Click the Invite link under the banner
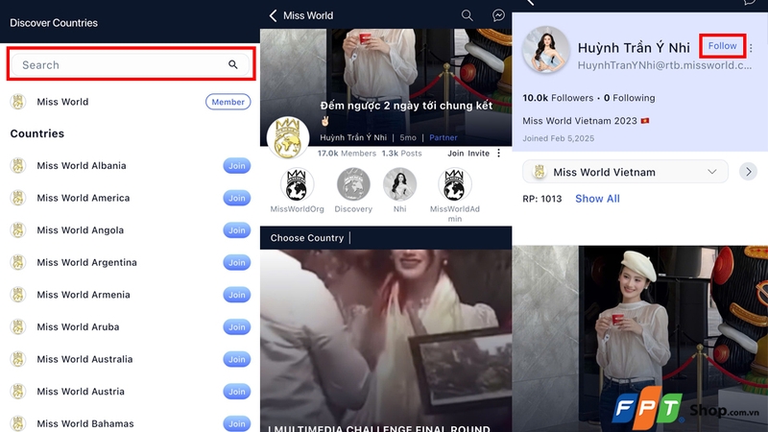Image resolution: width=768 pixels, height=432 pixels. tap(478, 154)
